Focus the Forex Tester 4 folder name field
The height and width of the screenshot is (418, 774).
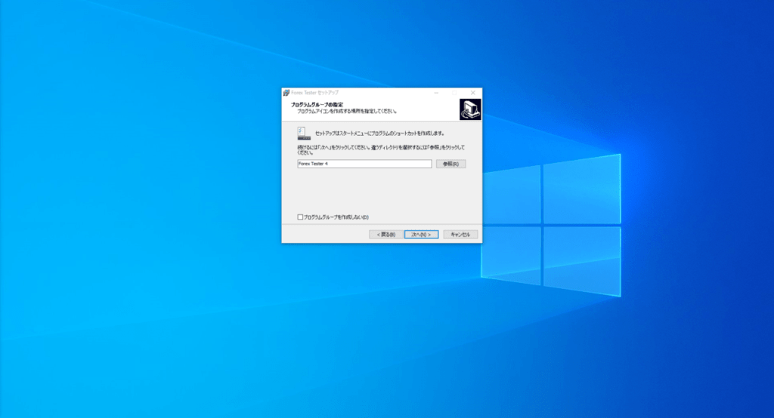tap(364, 164)
